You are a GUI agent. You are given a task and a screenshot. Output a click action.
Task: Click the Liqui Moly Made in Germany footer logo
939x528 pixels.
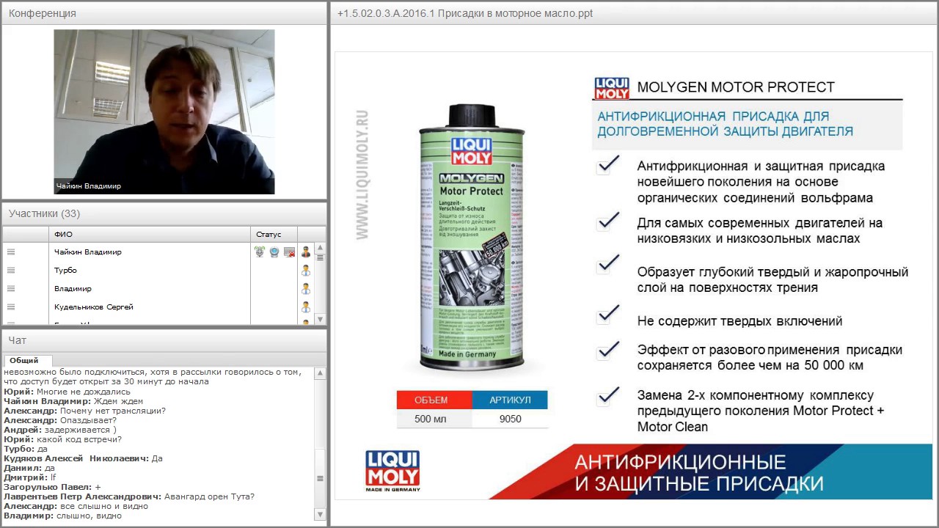pos(392,471)
